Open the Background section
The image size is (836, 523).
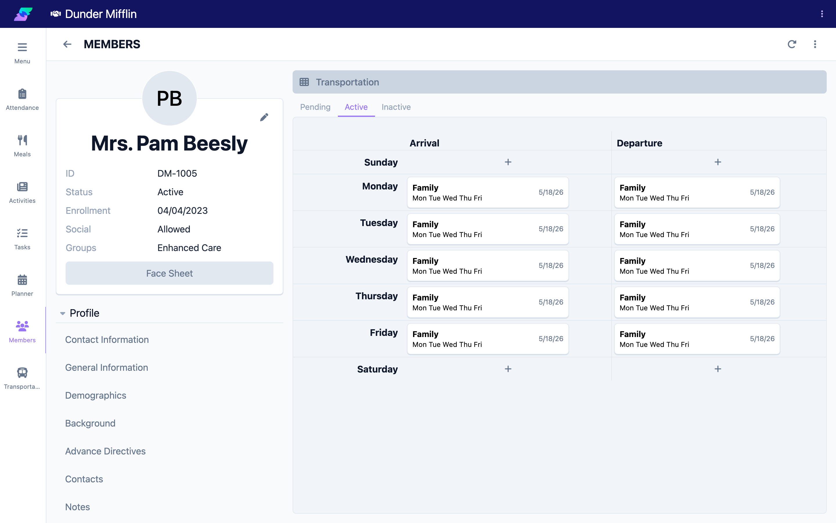pyautogui.click(x=90, y=423)
